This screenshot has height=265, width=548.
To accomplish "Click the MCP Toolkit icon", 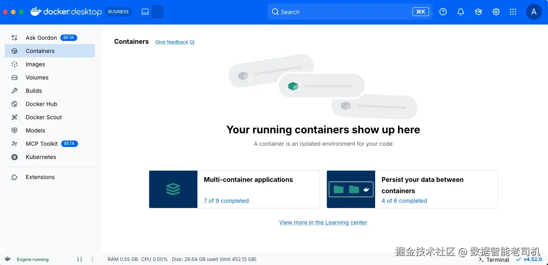I will click(14, 144).
